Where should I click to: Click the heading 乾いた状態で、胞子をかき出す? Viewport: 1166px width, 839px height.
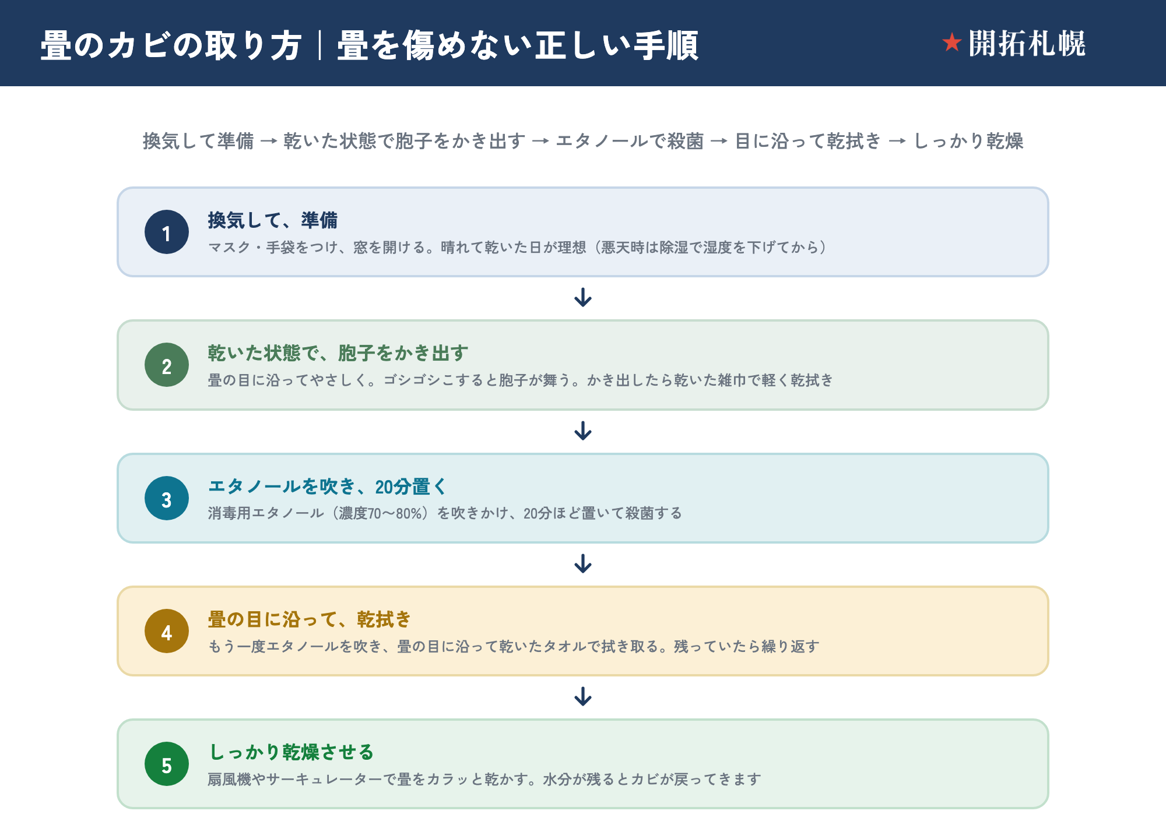tap(338, 353)
